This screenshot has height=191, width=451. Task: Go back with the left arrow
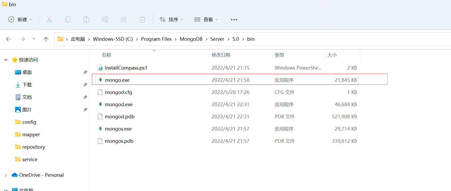point(9,39)
